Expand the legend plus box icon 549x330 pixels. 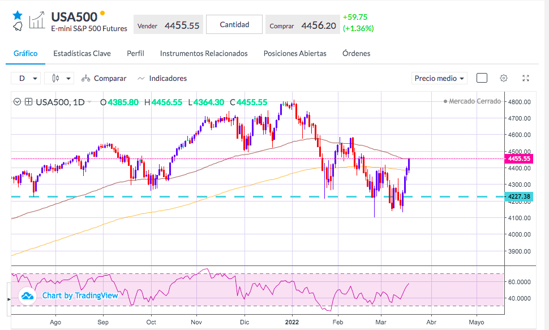29,102
